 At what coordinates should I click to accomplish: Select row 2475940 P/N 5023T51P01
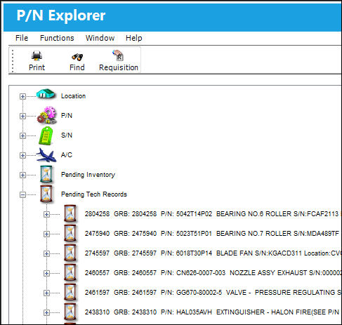point(213,234)
